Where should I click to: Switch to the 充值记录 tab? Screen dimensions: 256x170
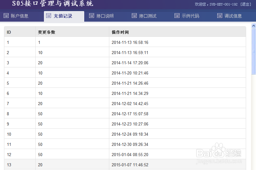pos(64,16)
